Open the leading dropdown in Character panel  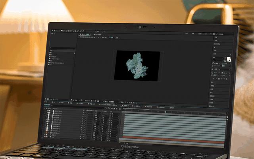coord(226,64)
